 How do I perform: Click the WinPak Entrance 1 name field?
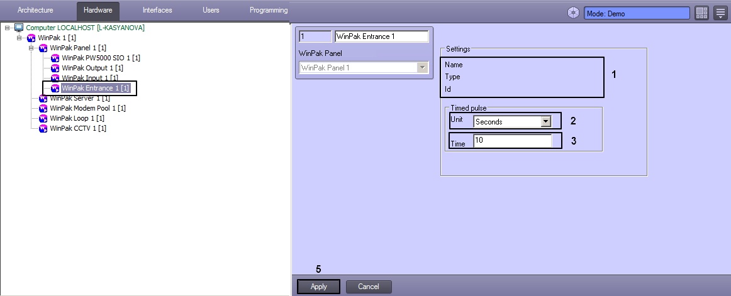tap(381, 36)
